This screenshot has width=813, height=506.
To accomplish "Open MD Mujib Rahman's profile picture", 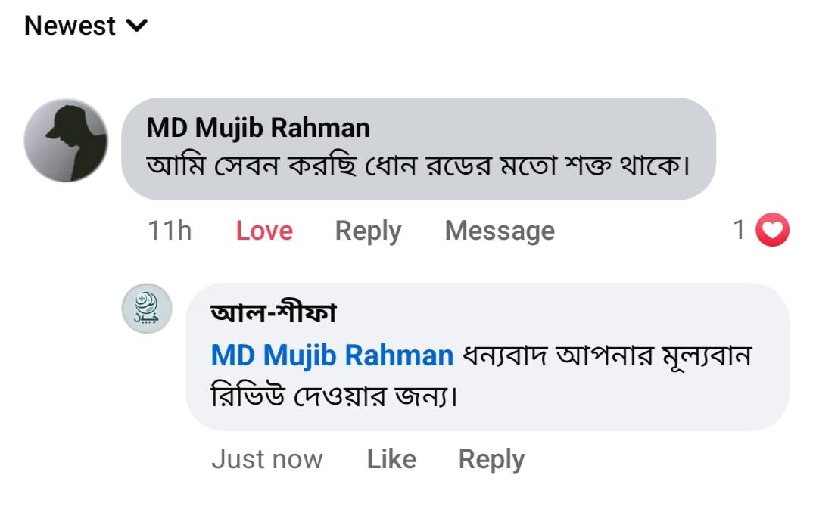I will pyautogui.click(x=66, y=141).
